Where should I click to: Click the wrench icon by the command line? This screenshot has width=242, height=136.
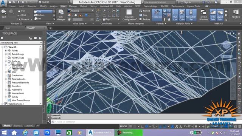point(49,122)
